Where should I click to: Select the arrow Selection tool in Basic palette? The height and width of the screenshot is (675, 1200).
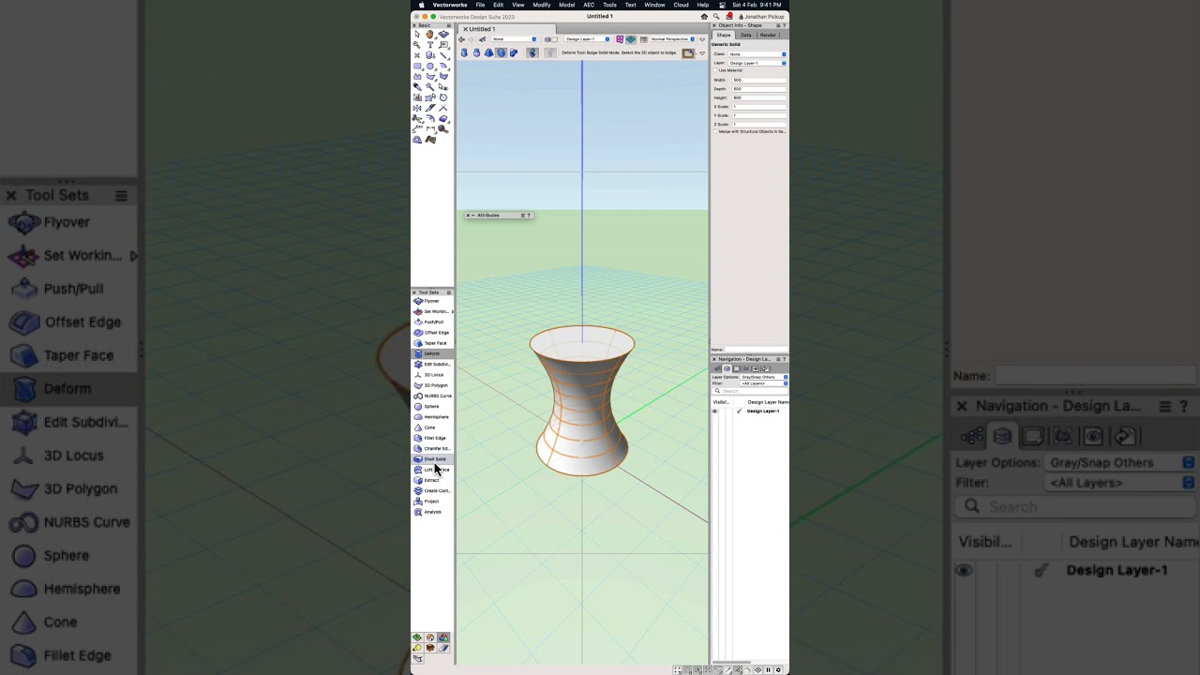pos(417,35)
